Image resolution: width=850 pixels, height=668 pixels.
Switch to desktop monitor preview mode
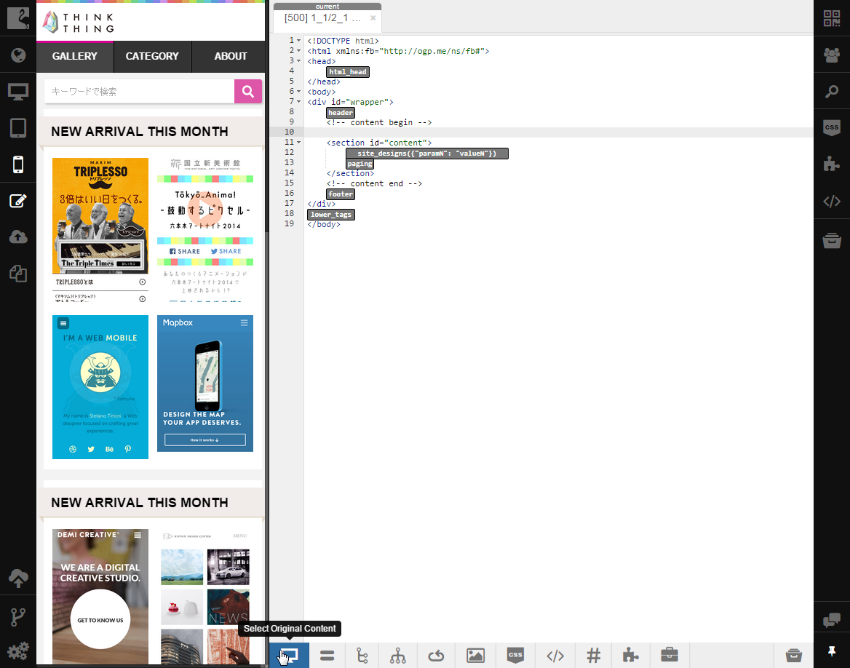point(18,92)
